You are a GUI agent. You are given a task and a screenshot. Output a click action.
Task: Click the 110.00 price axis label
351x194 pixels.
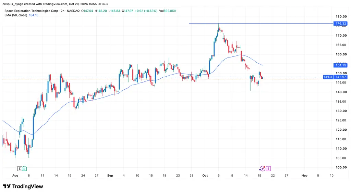pyautogui.click(x=341, y=148)
